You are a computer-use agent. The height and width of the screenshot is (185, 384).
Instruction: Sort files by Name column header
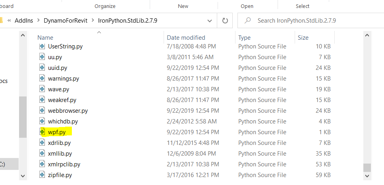click(x=45, y=38)
